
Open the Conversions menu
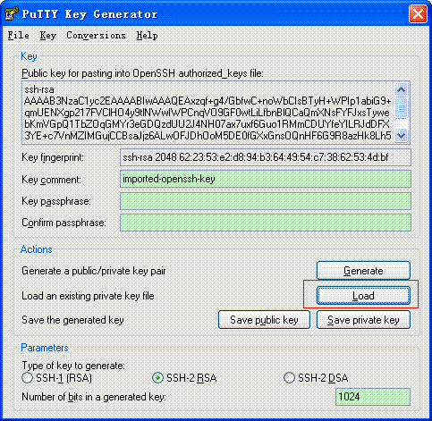[x=96, y=35]
